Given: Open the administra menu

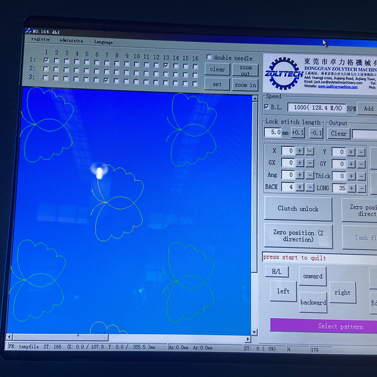Looking at the screenshot, I should point(71,41).
